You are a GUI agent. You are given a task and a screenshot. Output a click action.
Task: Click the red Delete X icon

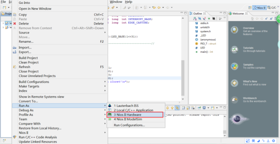coord(14,24)
